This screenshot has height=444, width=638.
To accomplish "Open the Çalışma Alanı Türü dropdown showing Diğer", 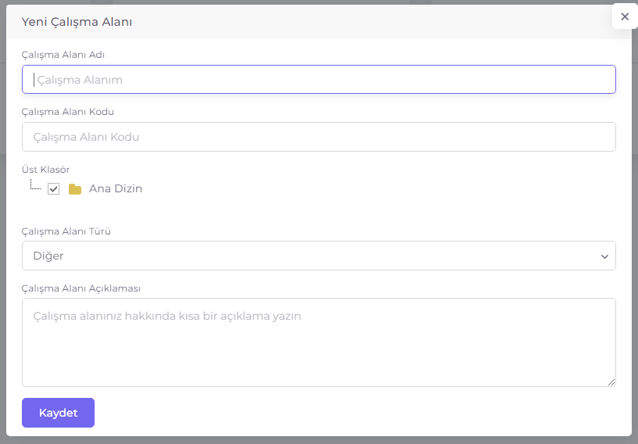I will [x=318, y=256].
